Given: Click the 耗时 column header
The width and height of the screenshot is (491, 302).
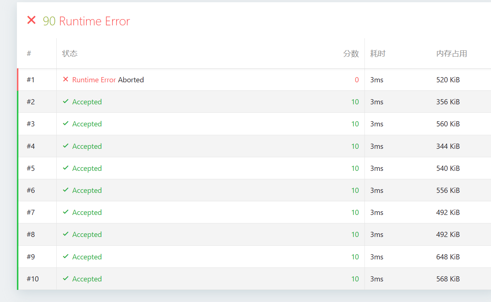Looking at the screenshot, I should pyautogui.click(x=378, y=54).
